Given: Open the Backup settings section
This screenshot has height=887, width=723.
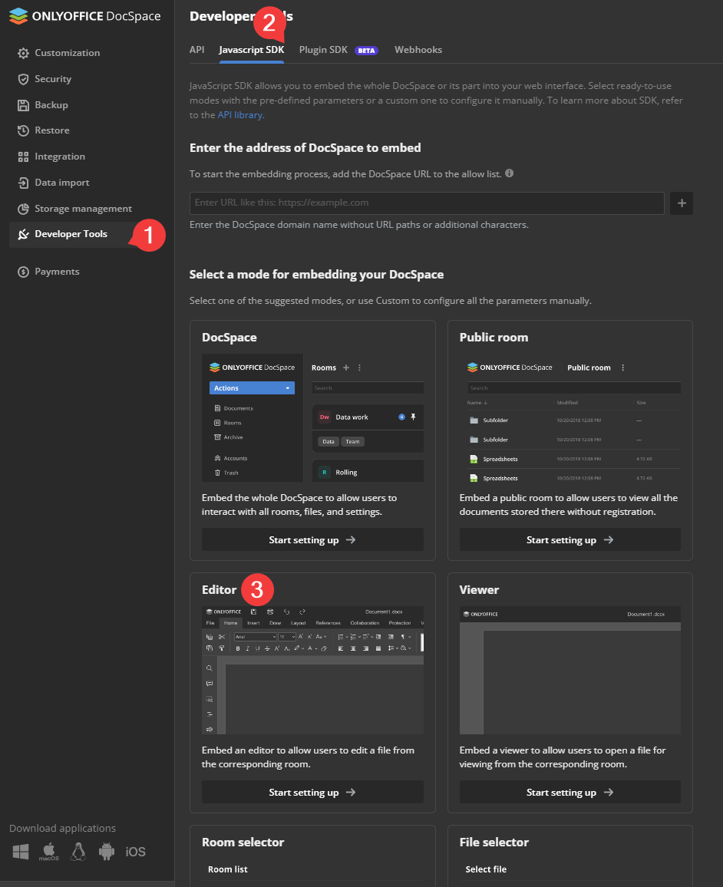Looking at the screenshot, I should (51, 105).
